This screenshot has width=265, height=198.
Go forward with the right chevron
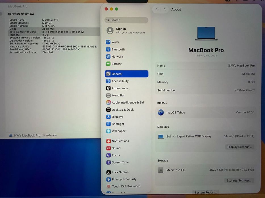pos(164,9)
